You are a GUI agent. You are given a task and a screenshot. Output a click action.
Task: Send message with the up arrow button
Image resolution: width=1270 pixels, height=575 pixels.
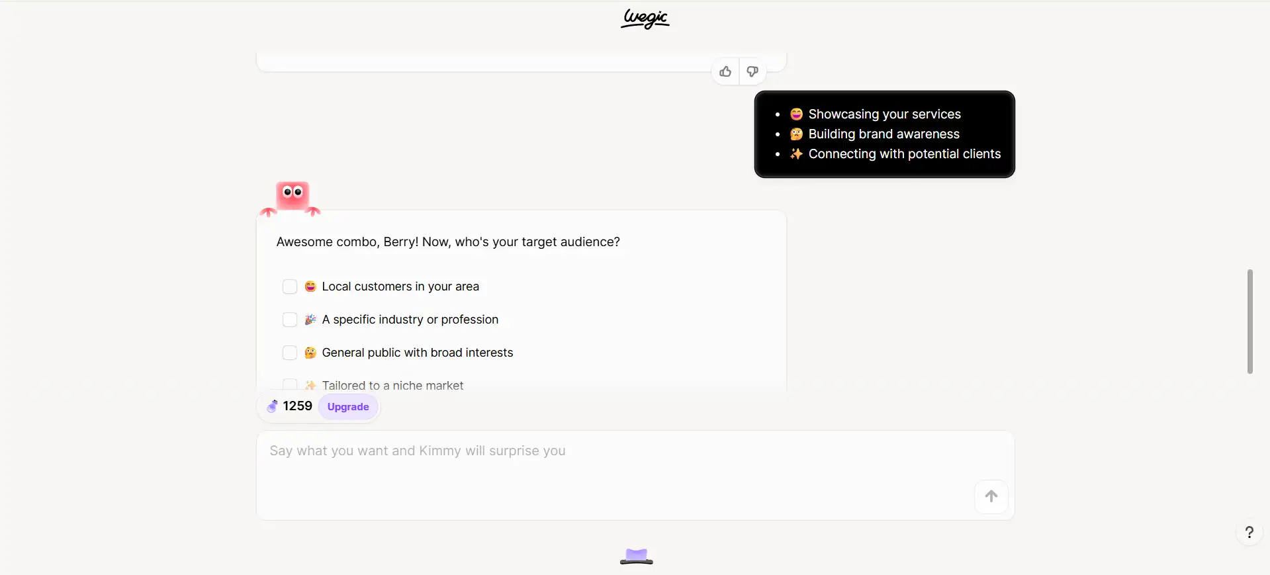tap(991, 496)
